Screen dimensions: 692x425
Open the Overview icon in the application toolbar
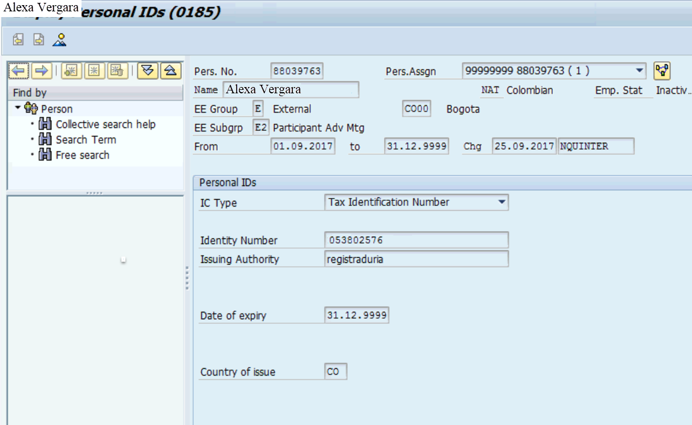tap(60, 40)
